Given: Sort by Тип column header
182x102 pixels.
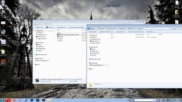Looking at the screenshot, I should (148, 35).
